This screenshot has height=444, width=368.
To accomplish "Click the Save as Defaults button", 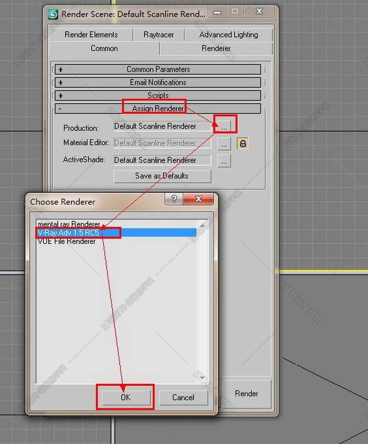I will (162, 176).
